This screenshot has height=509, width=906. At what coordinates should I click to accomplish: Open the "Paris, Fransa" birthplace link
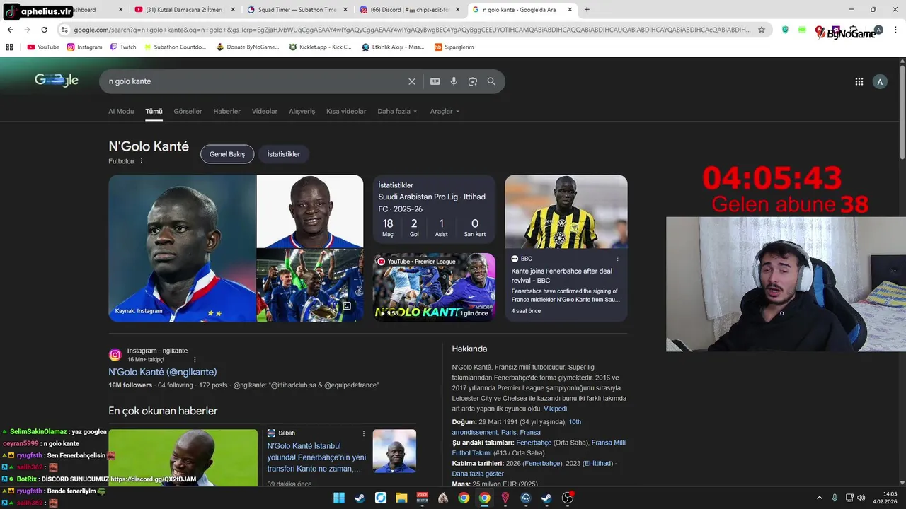[521, 432]
